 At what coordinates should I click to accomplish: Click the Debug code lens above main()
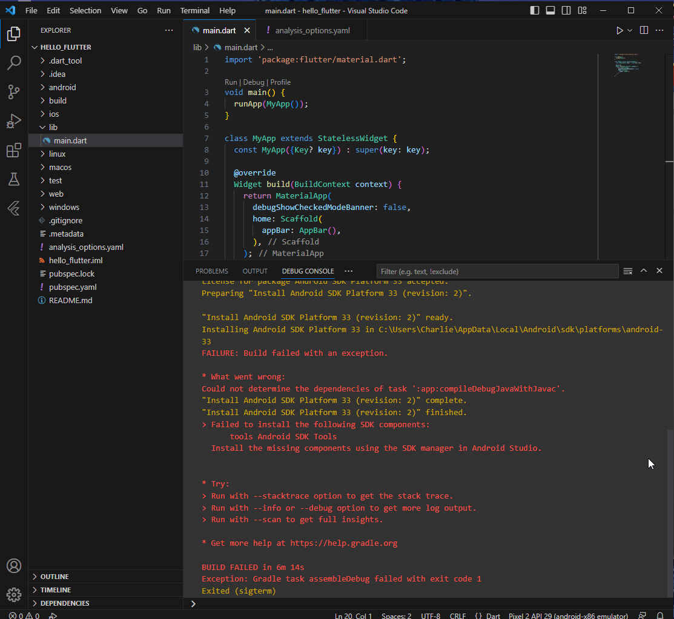point(254,82)
